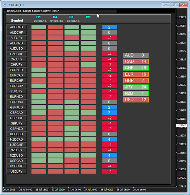This screenshot has width=190, height=195.
Task: Click the H1 timeframe column header
Action: [x=39, y=17]
